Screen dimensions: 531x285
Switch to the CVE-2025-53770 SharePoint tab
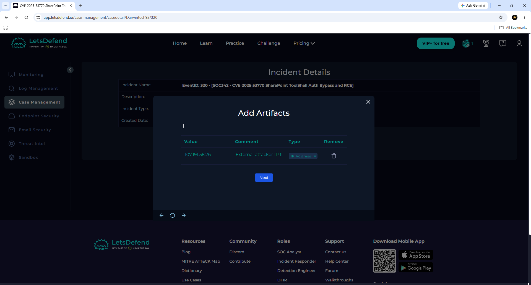[x=43, y=6]
